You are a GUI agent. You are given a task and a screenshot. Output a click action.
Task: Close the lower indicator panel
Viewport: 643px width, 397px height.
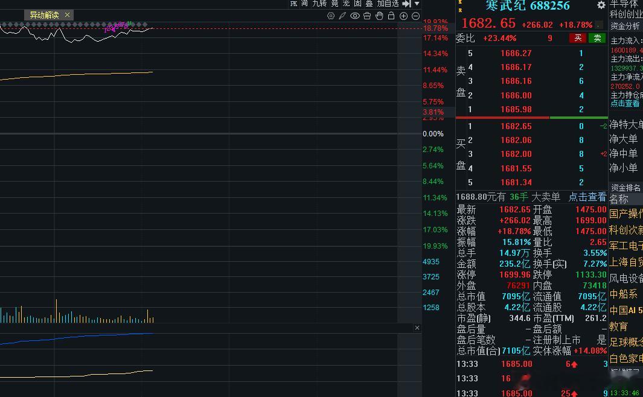(417, 328)
